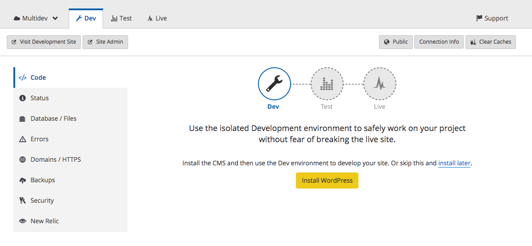
Task: Click the Test label under workflow circle
Action: 327,107
